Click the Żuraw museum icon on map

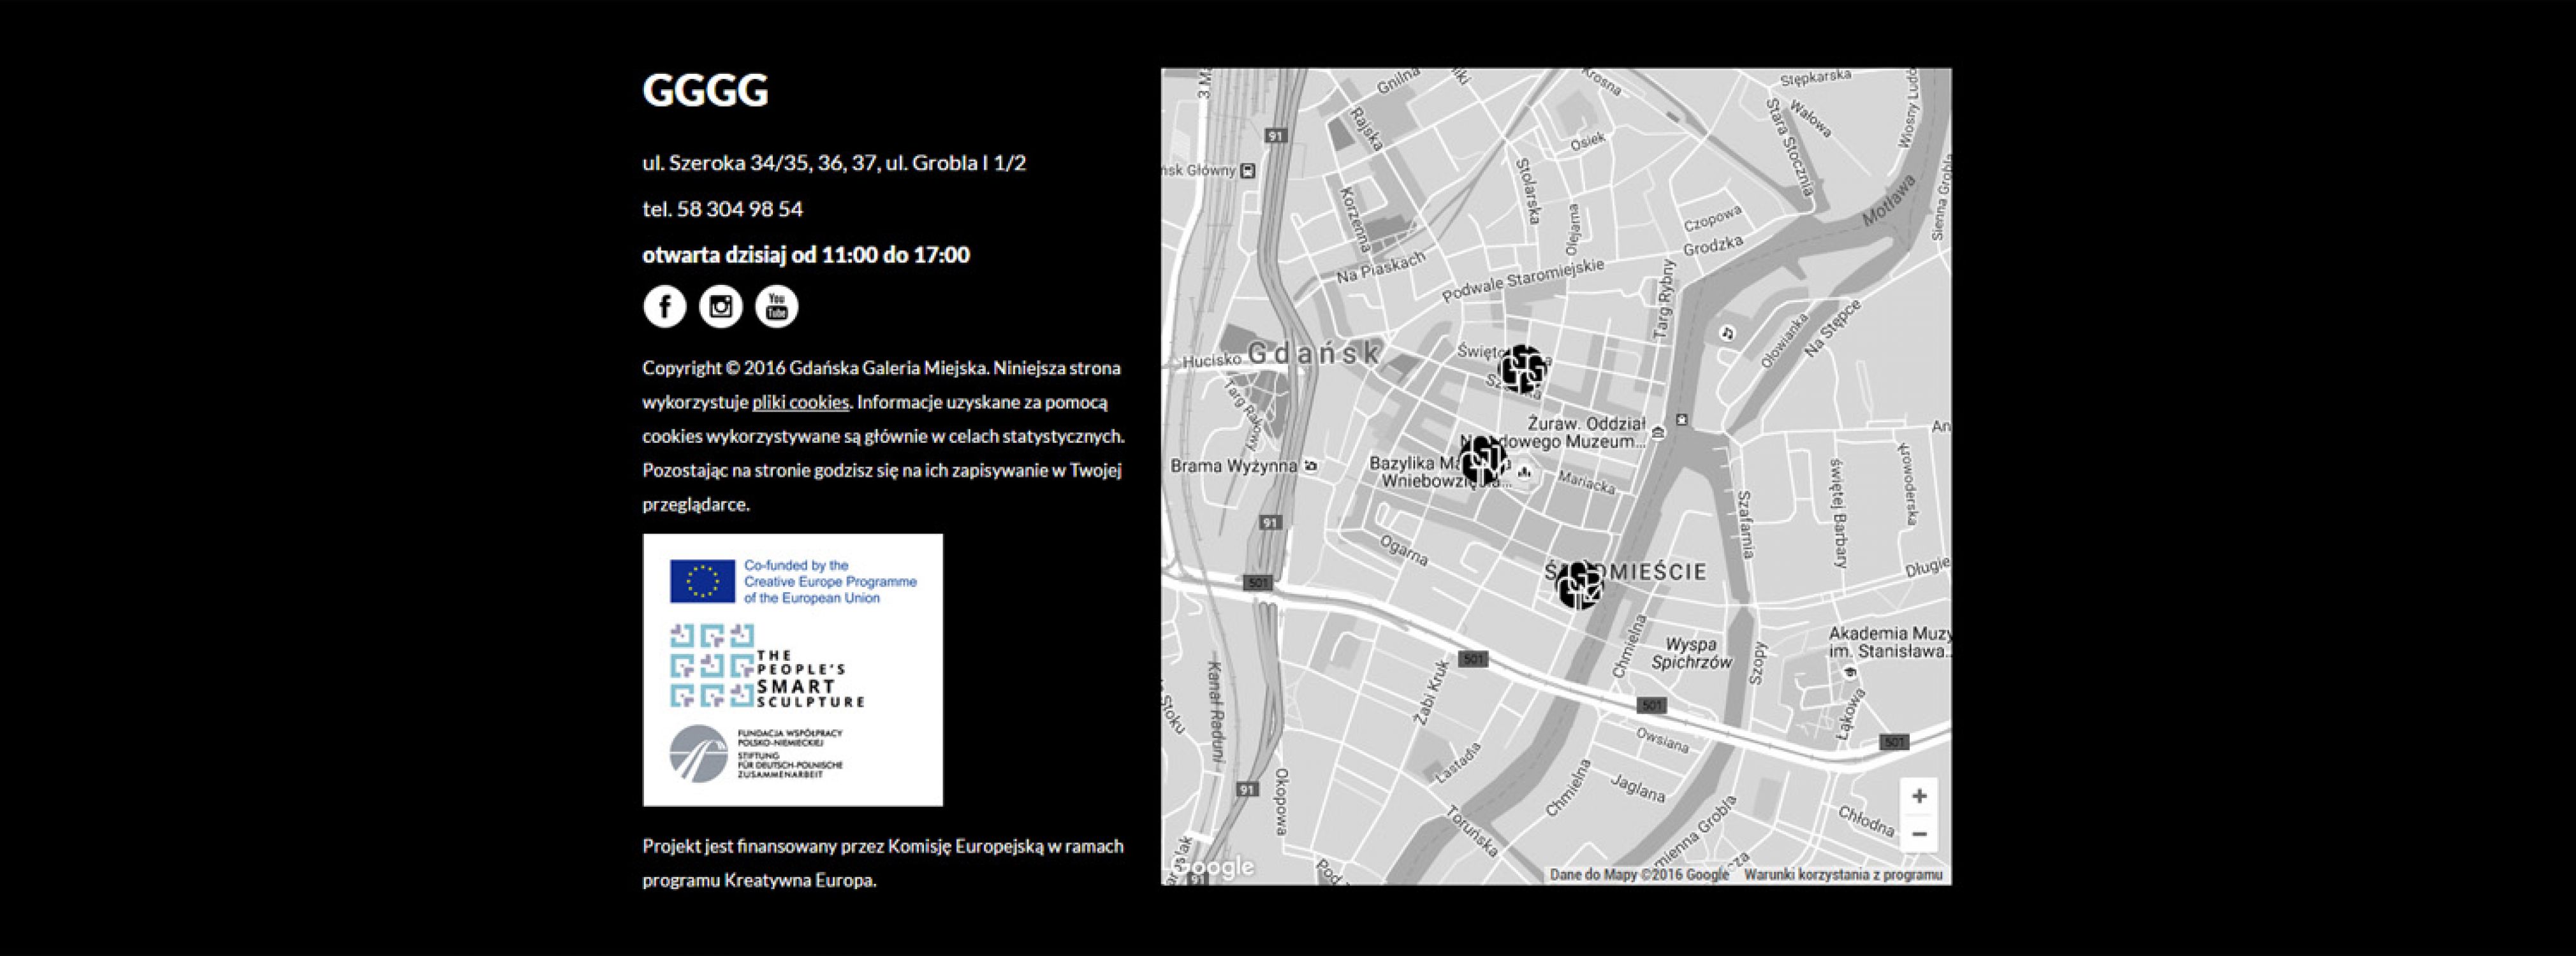click(1659, 432)
